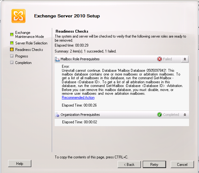
Task: Select the Readiness Checks step in sidebar
Action: 29,50
